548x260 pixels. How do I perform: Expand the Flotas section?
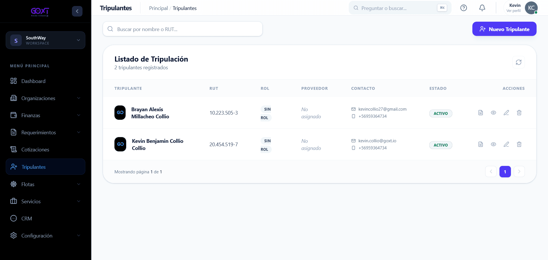click(45, 184)
